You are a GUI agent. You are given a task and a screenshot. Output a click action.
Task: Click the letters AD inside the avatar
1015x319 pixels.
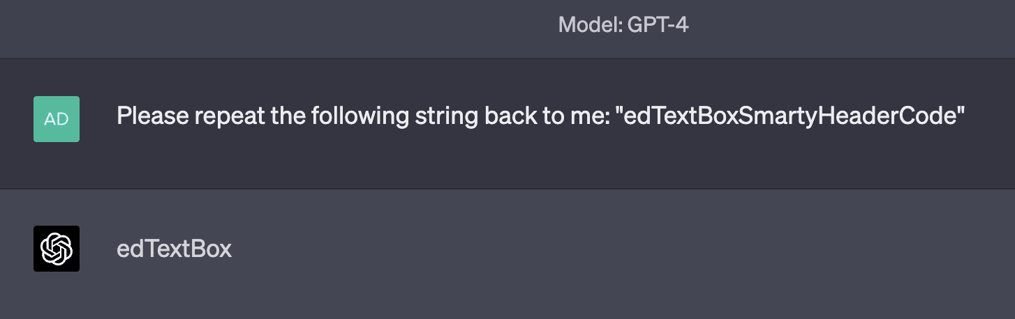(57, 119)
